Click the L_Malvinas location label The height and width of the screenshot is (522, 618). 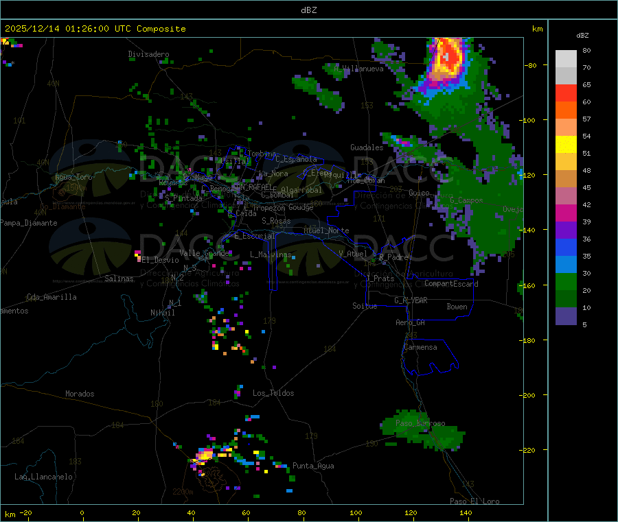click(x=271, y=254)
